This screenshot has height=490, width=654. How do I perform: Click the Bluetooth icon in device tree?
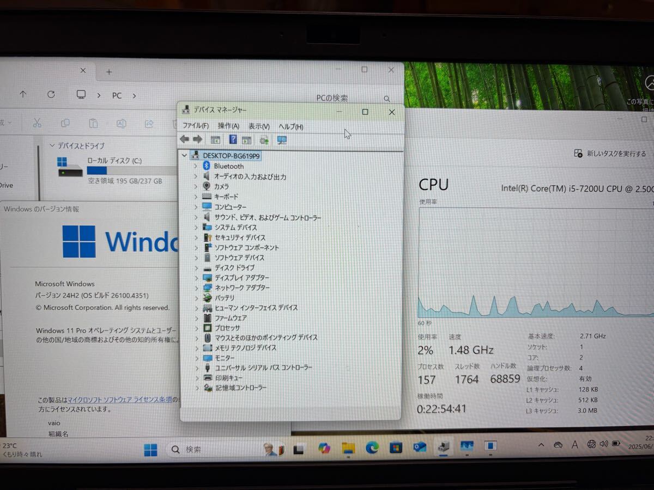point(207,166)
